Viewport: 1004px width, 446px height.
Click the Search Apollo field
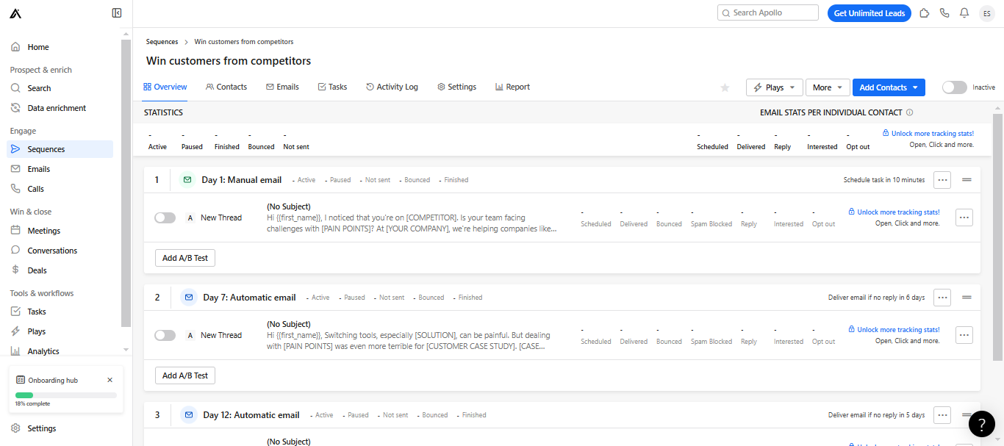768,12
